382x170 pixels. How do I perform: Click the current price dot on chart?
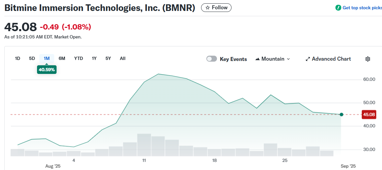click(341, 115)
